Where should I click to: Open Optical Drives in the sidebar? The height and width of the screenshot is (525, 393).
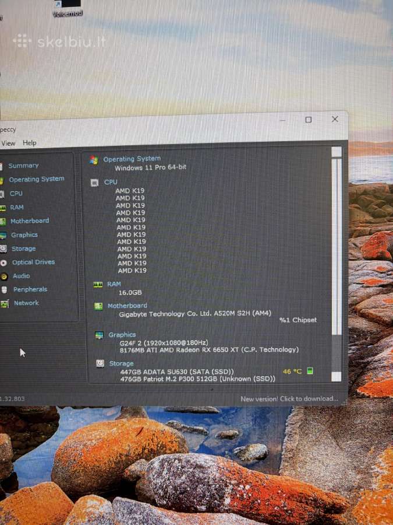pyautogui.click(x=33, y=262)
